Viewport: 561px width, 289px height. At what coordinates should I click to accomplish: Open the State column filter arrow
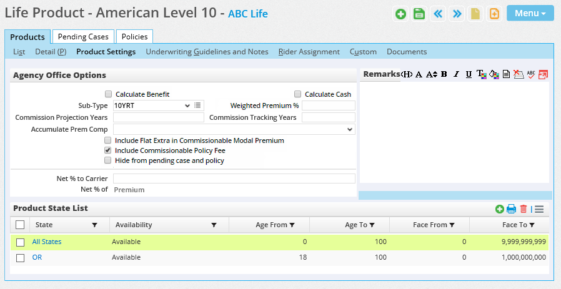(x=94, y=225)
